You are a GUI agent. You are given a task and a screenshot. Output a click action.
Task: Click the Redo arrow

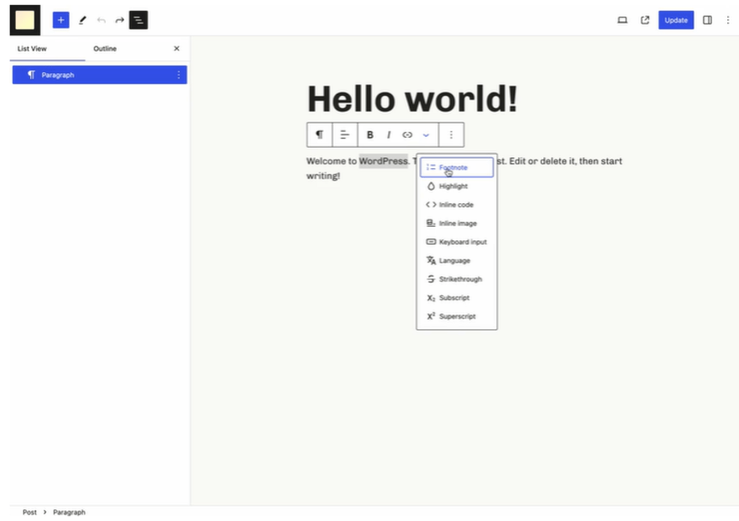[120, 20]
